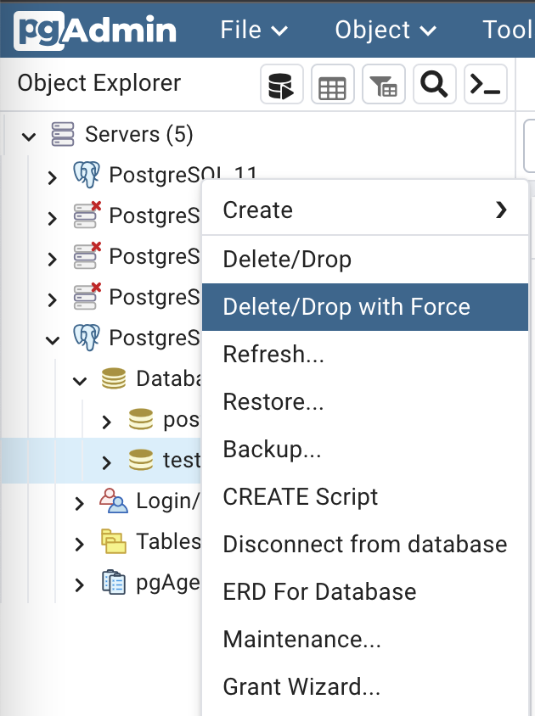535x716 pixels.
Task: Click the Servers (5) tree item
Action: coord(138,134)
